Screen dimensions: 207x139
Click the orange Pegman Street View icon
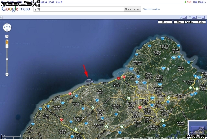7,42
